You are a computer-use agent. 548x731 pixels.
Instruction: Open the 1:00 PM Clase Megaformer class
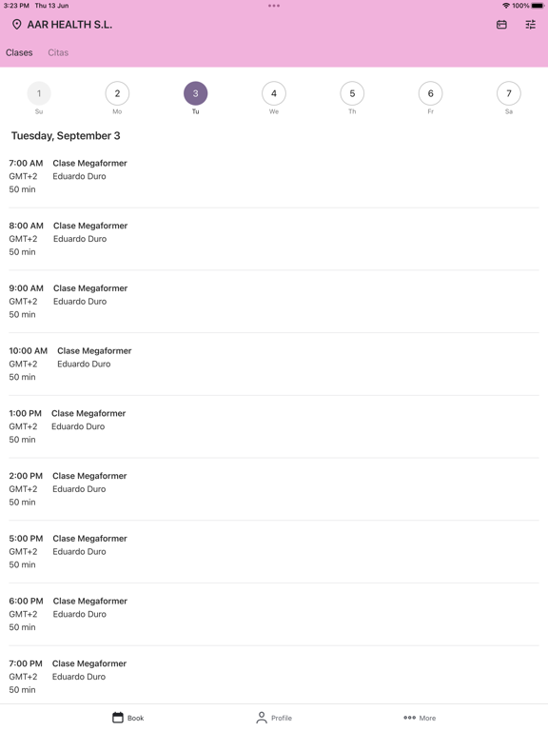tap(274, 426)
